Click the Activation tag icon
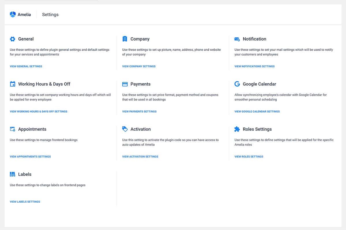This screenshot has height=230, width=346. (125, 129)
